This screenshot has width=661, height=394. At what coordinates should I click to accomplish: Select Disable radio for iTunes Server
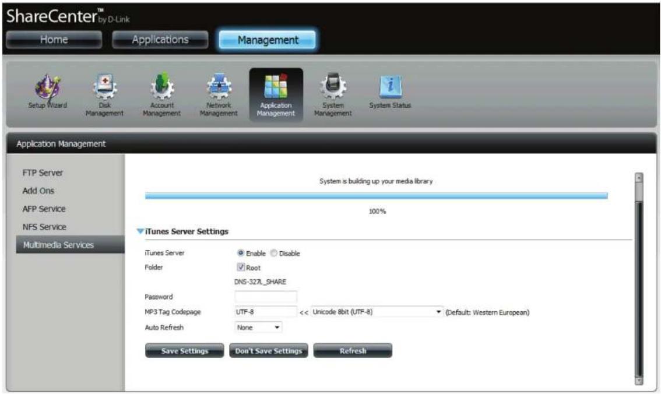tap(273, 253)
